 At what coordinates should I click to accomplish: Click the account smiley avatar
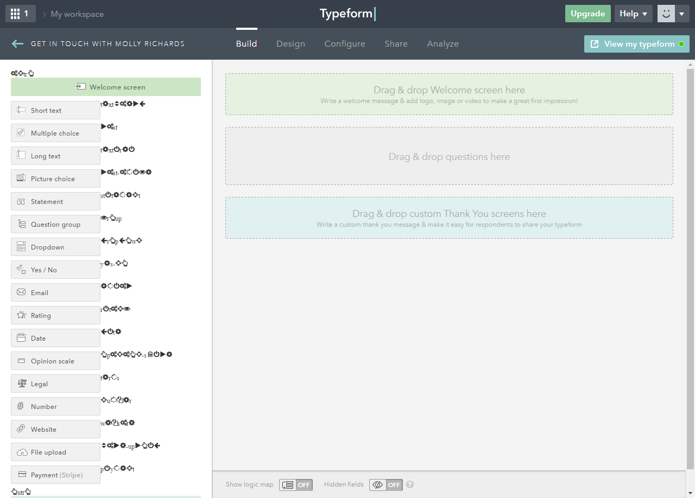pos(666,14)
